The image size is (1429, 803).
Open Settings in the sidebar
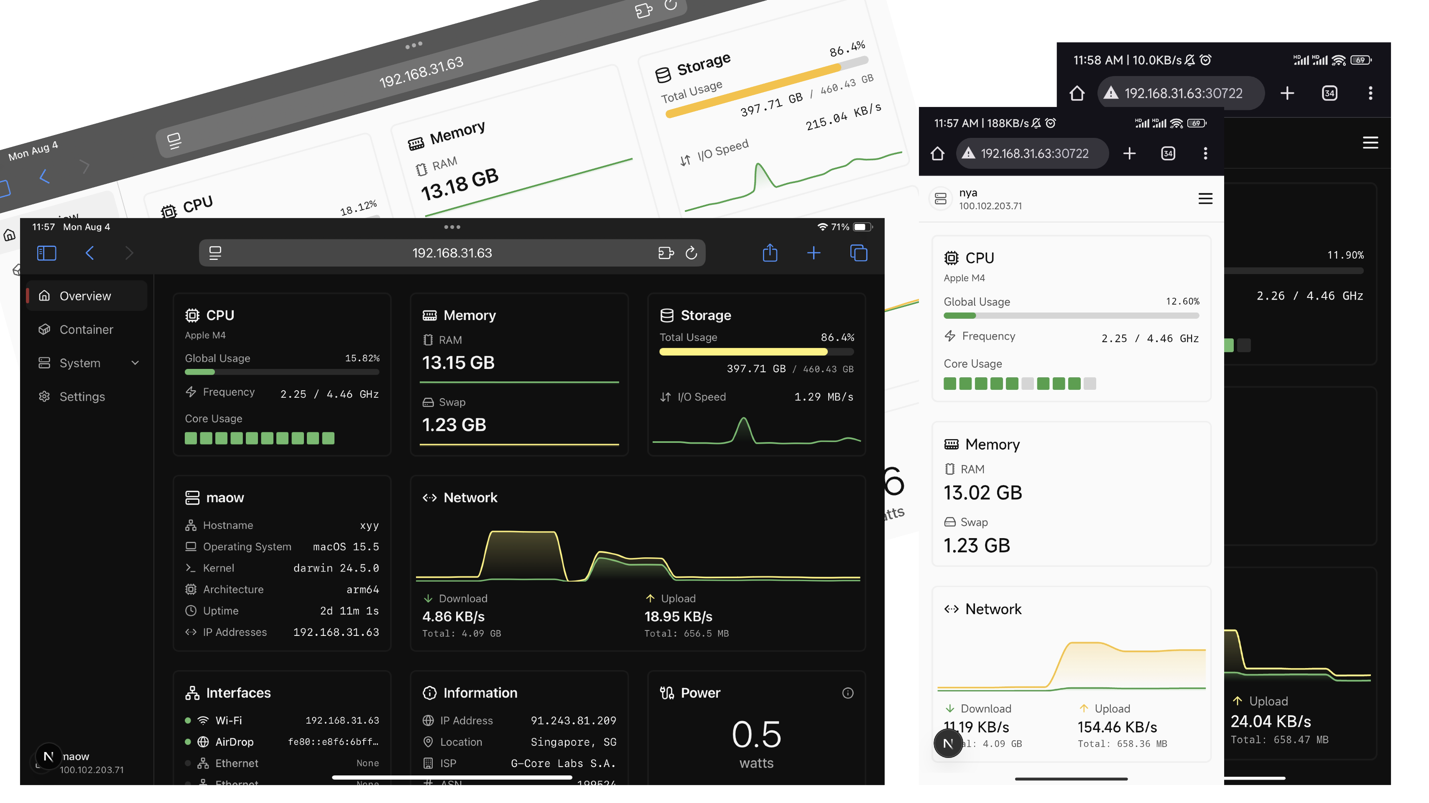click(x=82, y=397)
